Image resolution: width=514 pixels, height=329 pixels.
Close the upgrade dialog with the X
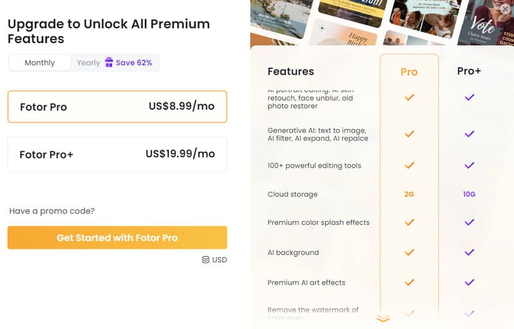pos(506,9)
